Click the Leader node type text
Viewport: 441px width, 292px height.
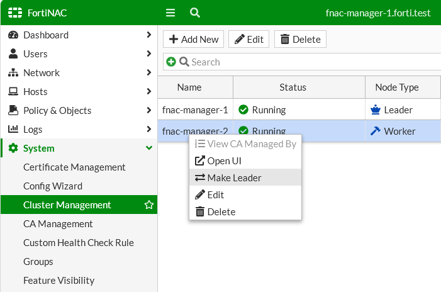tap(398, 109)
